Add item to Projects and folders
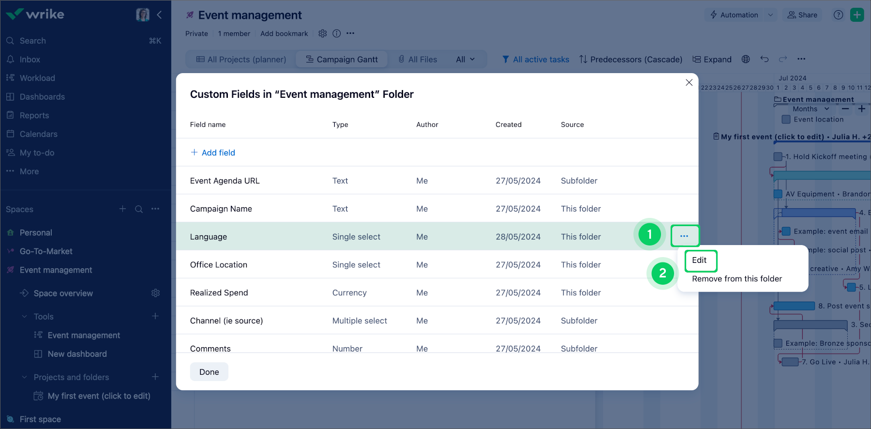 point(155,376)
